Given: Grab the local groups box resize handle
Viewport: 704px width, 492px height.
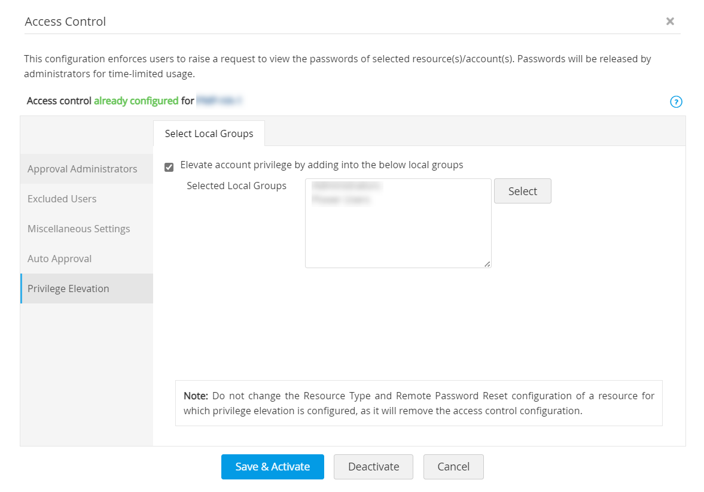Looking at the screenshot, I should pos(487,264).
